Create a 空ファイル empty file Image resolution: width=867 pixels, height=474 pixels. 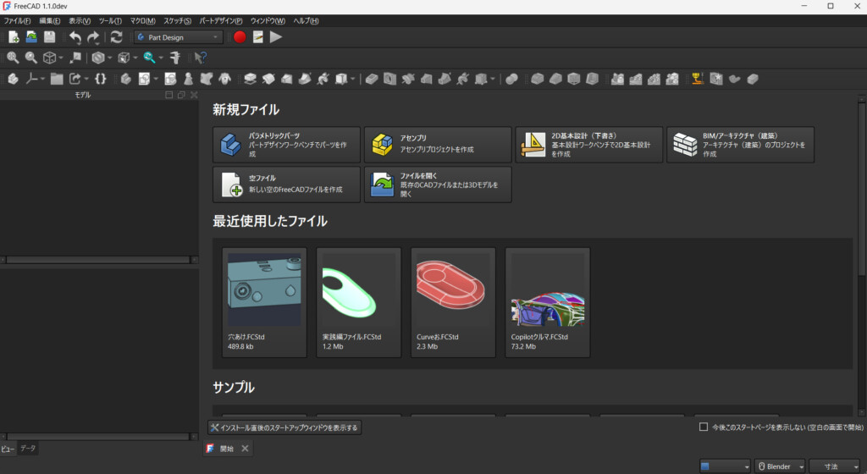[x=286, y=185]
